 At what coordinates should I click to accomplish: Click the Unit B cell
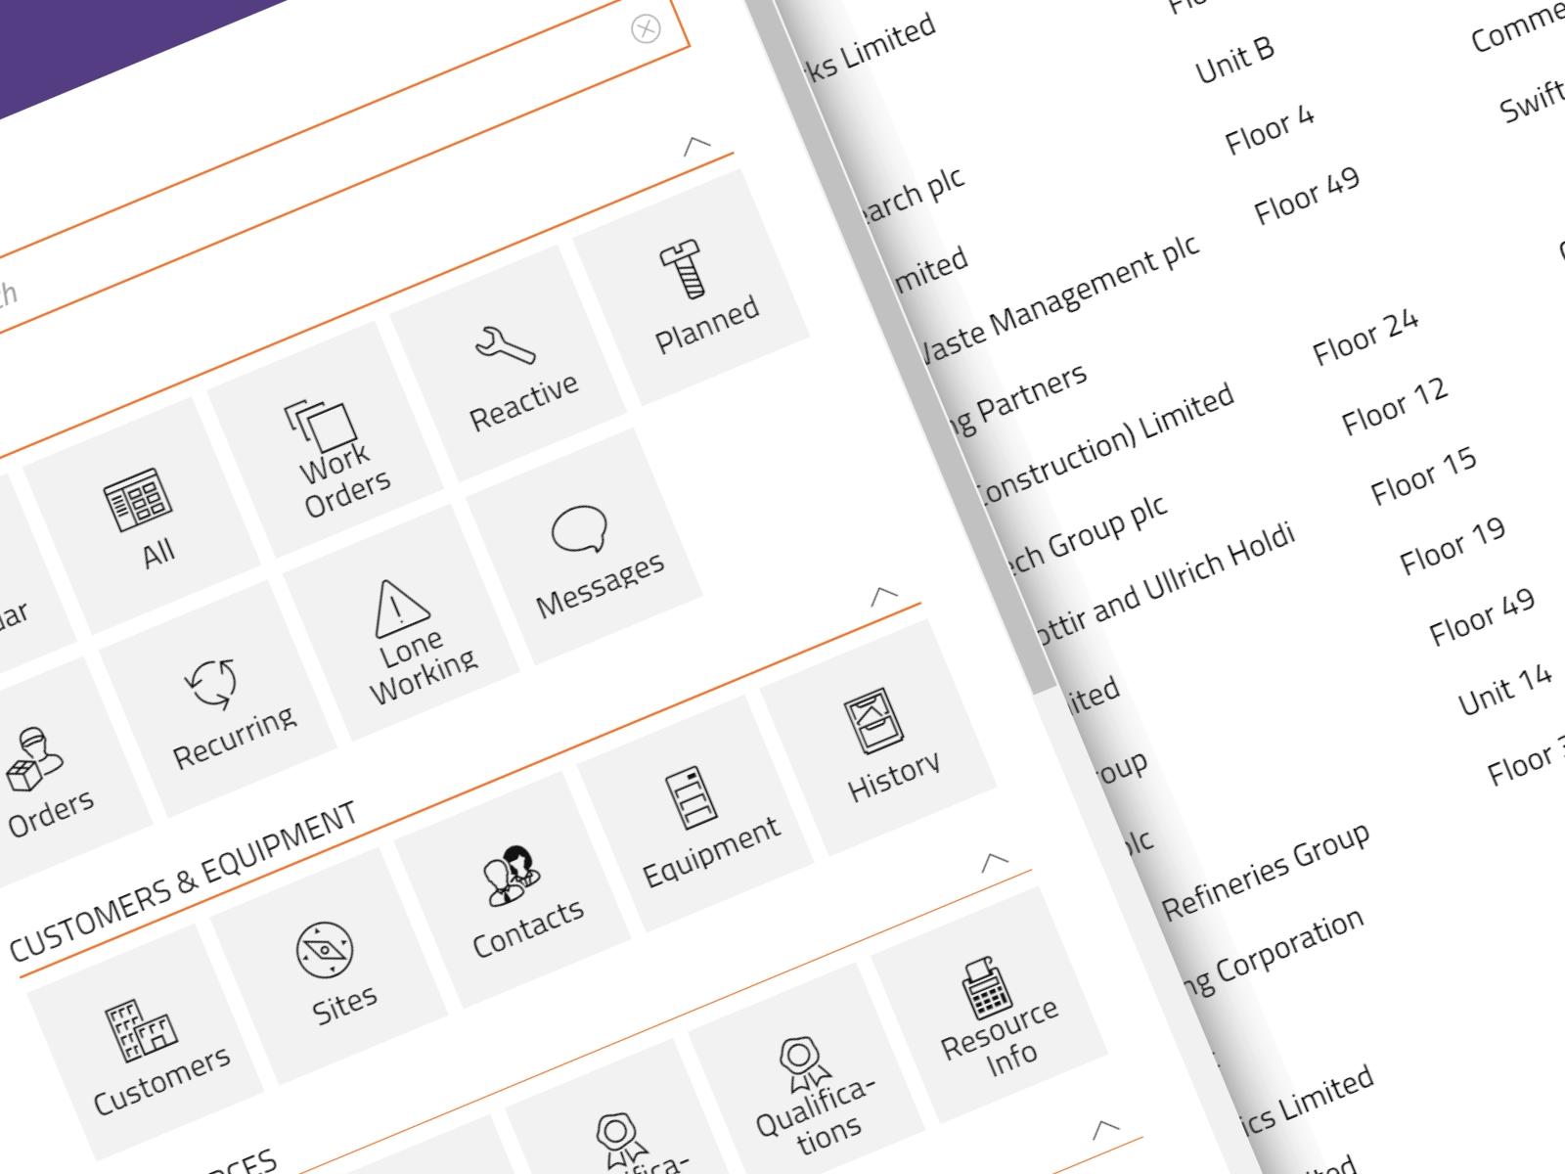pyautogui.click(x=1235, y=61)
